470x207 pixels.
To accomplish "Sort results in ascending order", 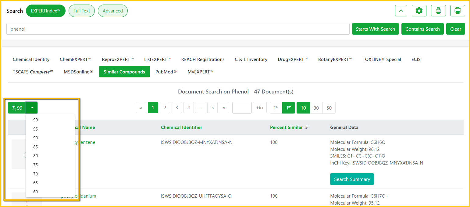I will pos(276,108).
